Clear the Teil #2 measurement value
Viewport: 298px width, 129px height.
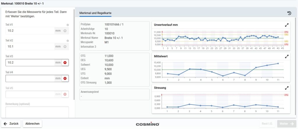(x=65, y=46)
